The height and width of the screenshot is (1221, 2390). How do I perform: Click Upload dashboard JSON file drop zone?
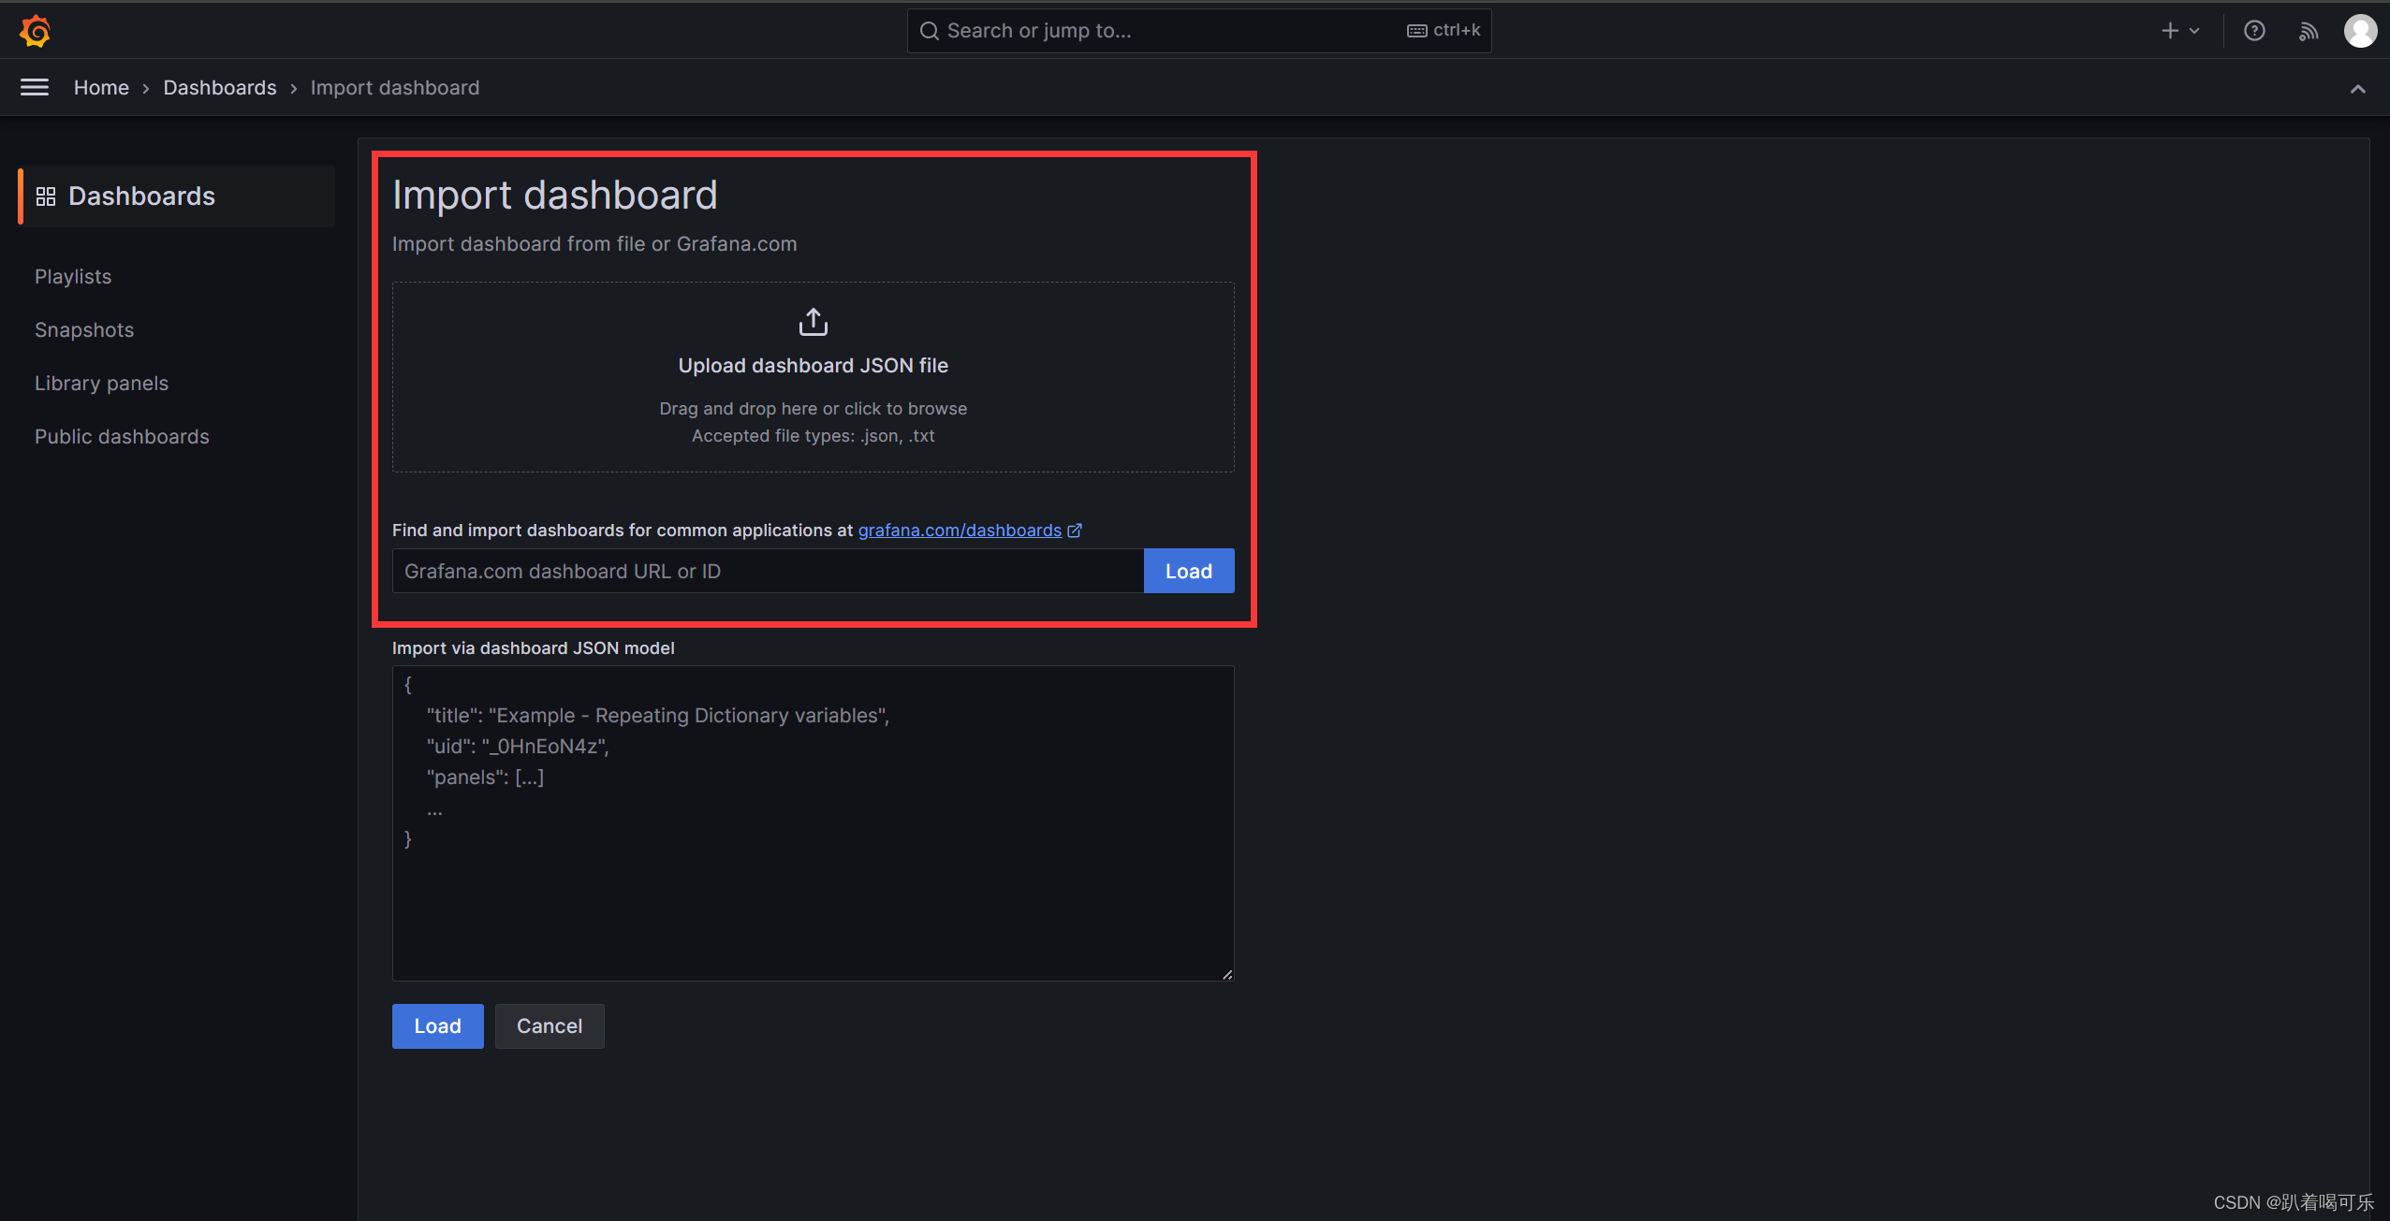tap(813, 377)
